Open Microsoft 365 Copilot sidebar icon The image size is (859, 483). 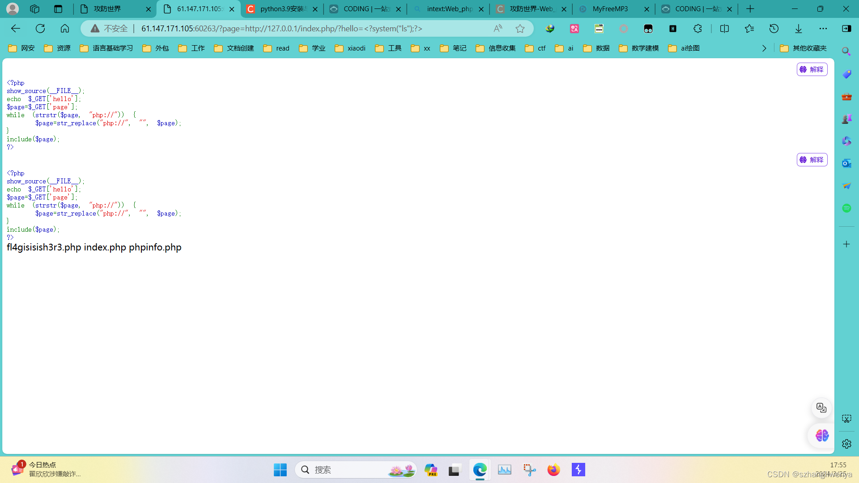point(847,141)
